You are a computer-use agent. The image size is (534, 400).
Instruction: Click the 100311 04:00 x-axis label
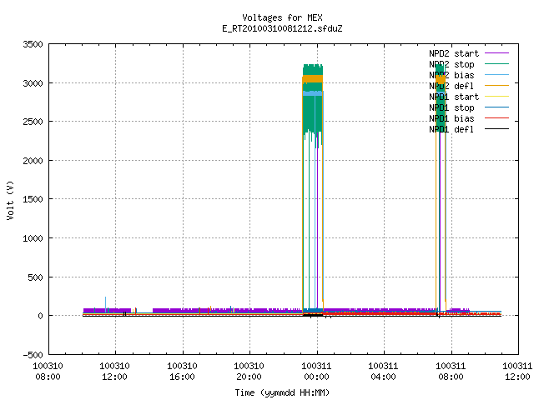383,372
